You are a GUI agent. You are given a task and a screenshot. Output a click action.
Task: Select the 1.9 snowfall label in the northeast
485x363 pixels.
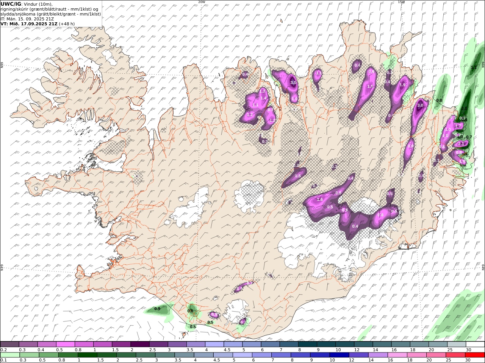tap(402, 85)
